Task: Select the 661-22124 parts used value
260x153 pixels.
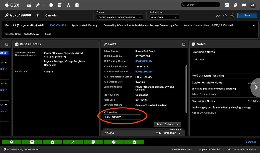Action: [141, 100]
